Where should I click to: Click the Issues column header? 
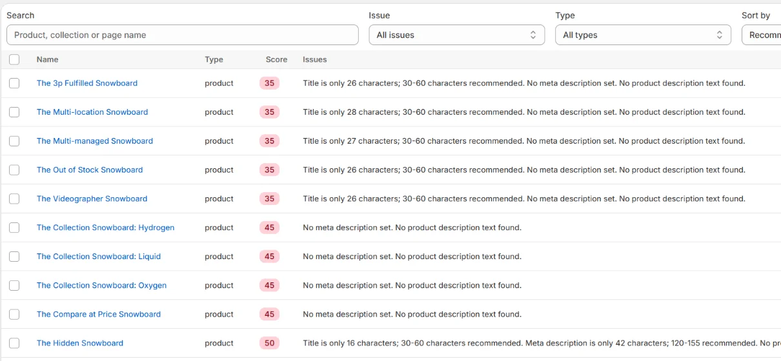(x=315, y=59)
